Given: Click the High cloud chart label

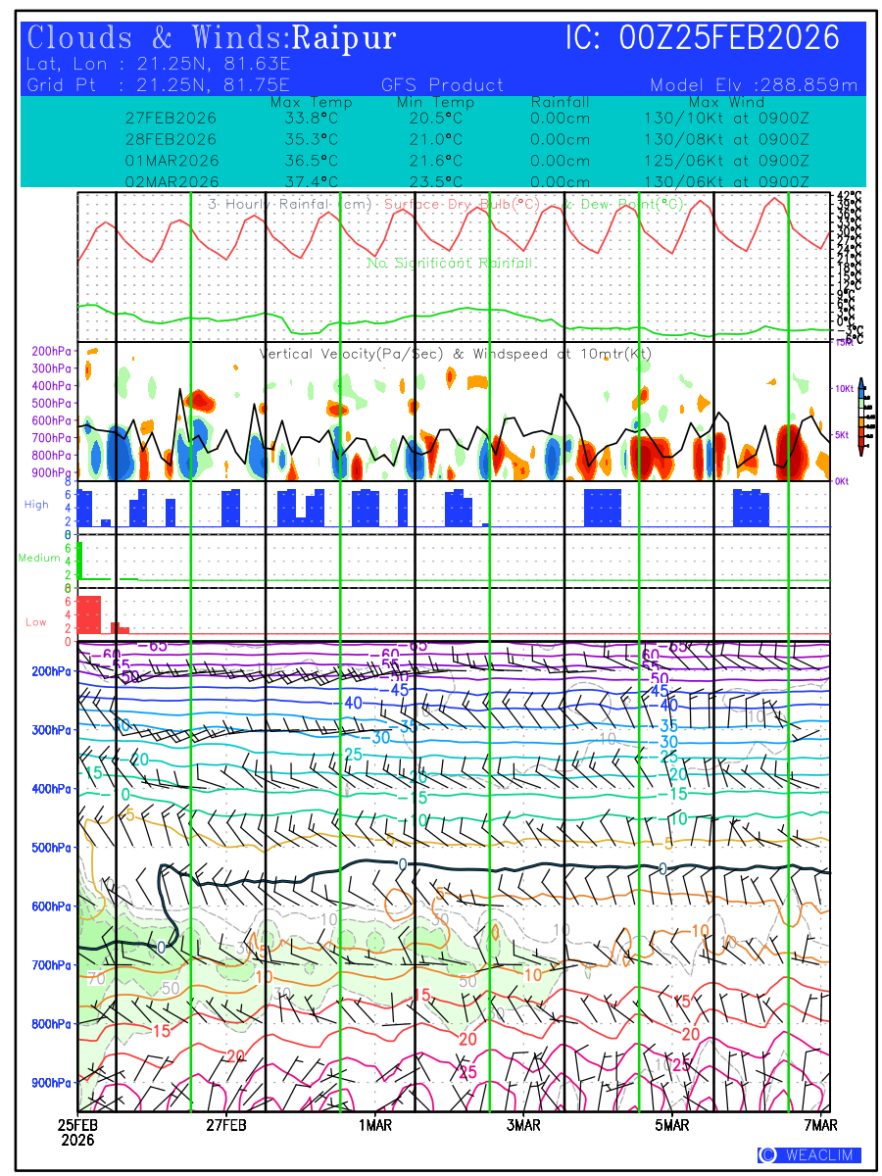Looking at the screenshot, I should click(x=36, y=505).
